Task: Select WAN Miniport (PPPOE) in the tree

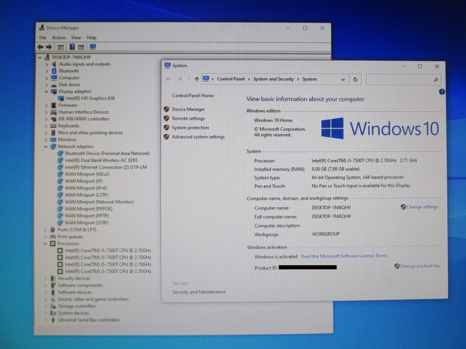Action: (x=89, y=209)
